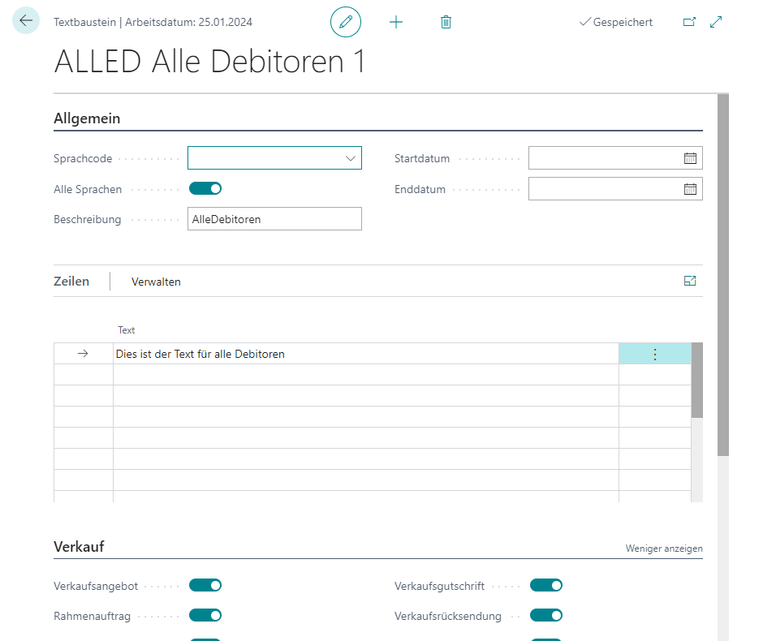Screen dimensions: 776x641
Task: Open Enddatum calendar picker icon
Action: tap(690, 189)
